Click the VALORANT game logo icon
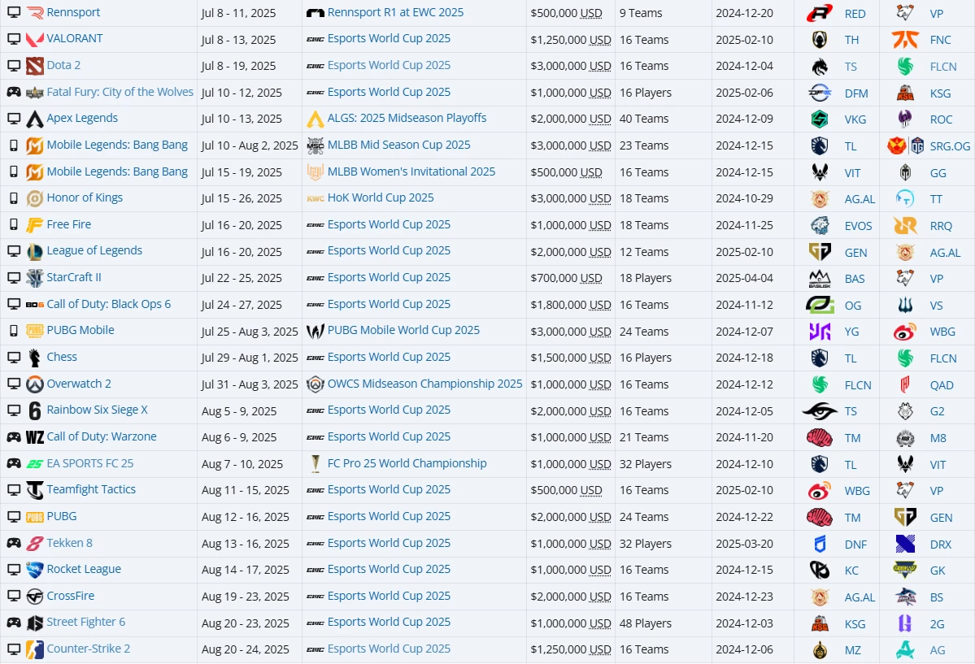Image resolution: width=975 pixels, height=664 pixels. coord(35,39)
